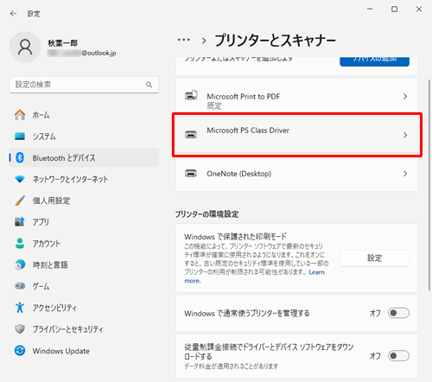Open プライバシーとセキュリティ settings page

84,329
